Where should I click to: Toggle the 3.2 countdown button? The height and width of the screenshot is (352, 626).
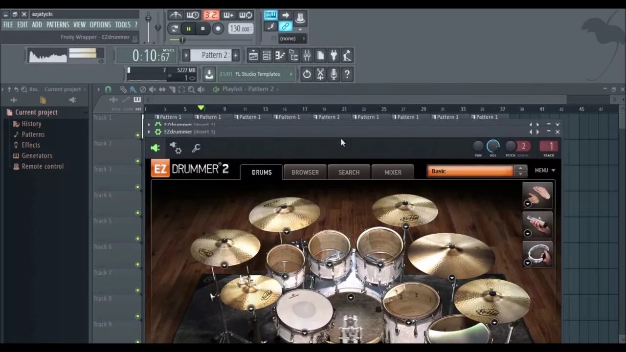pos(211,15)
